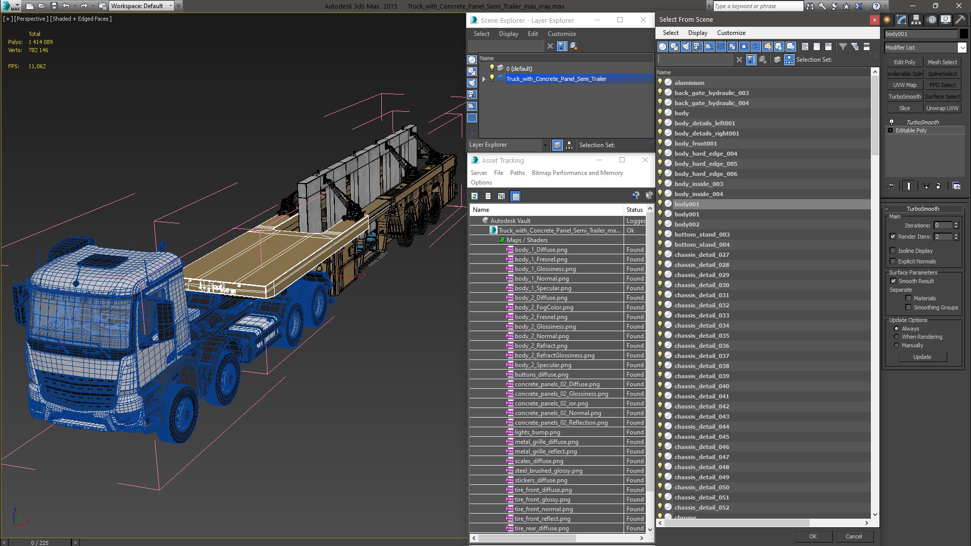The height and width of the screenshot is (546, 971).
Task: Enable Explicit Normals checkbox
Action: point(893,261)
